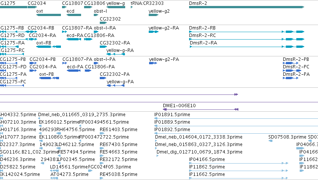Click the yellow-g gene bar
This screenshot has width=318, height=180.
point(116,7)
